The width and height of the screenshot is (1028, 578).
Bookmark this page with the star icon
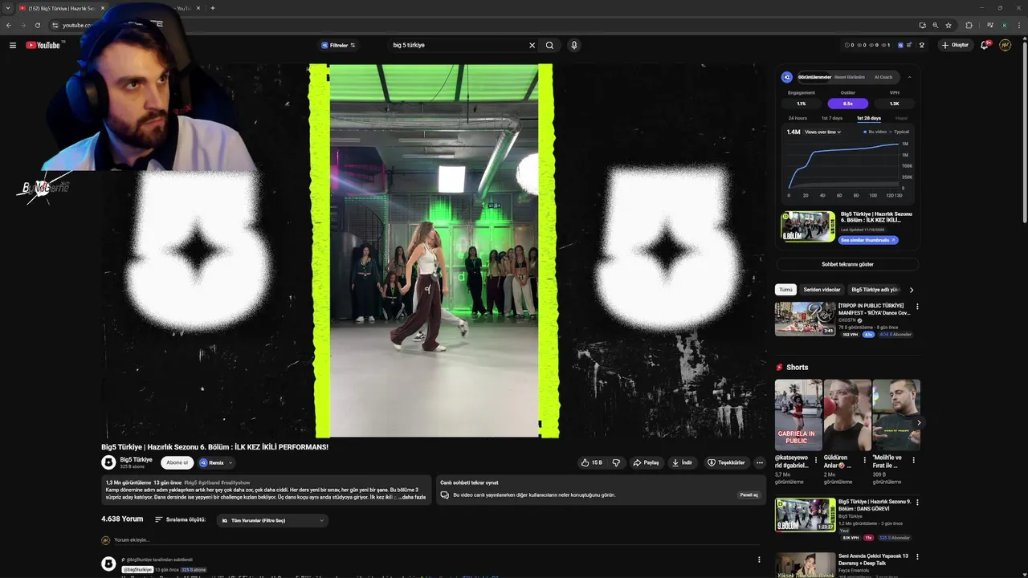[948, 25]
